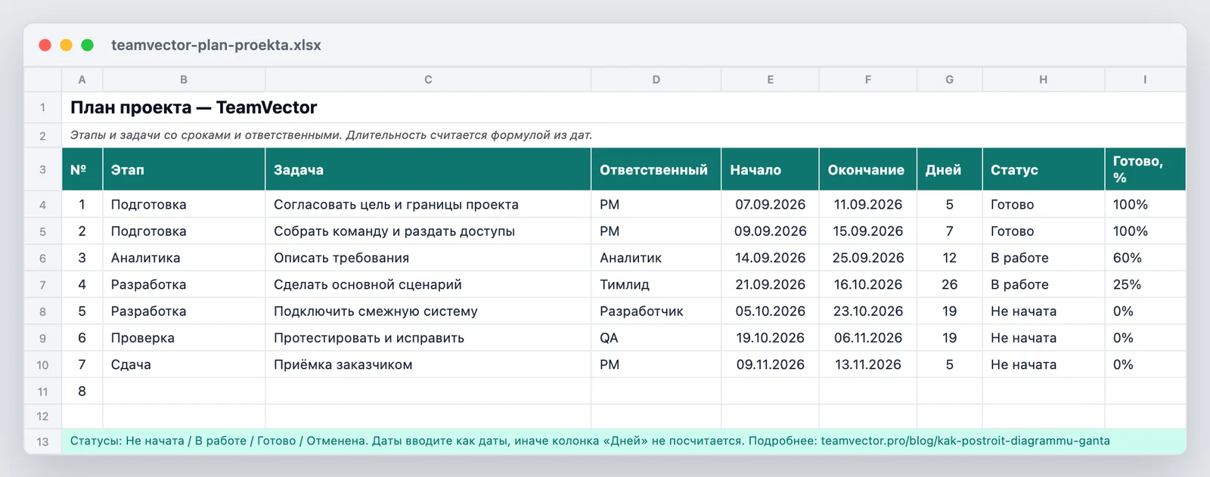Click end date "13.11.2026"
This screenshot has height=477, width=1210.
[x=867, y=364]
